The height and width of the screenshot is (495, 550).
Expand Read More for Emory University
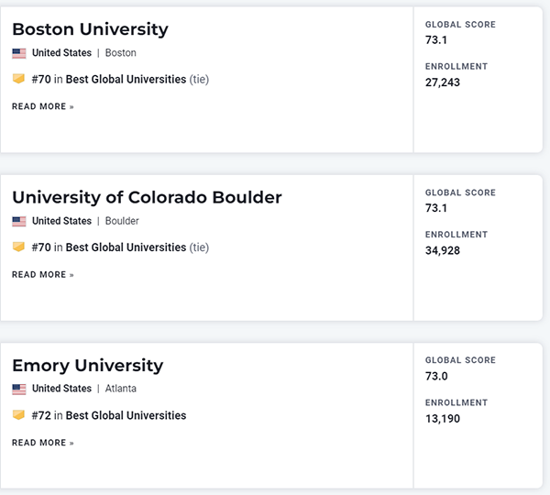tap(43, 443)
